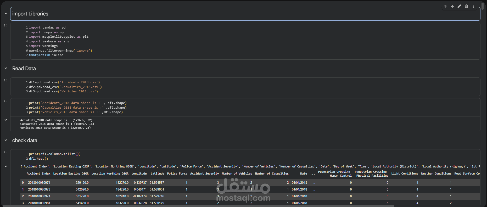Click the 'import matplotlib.pyplot as plt' line

[x=59, y=37]
